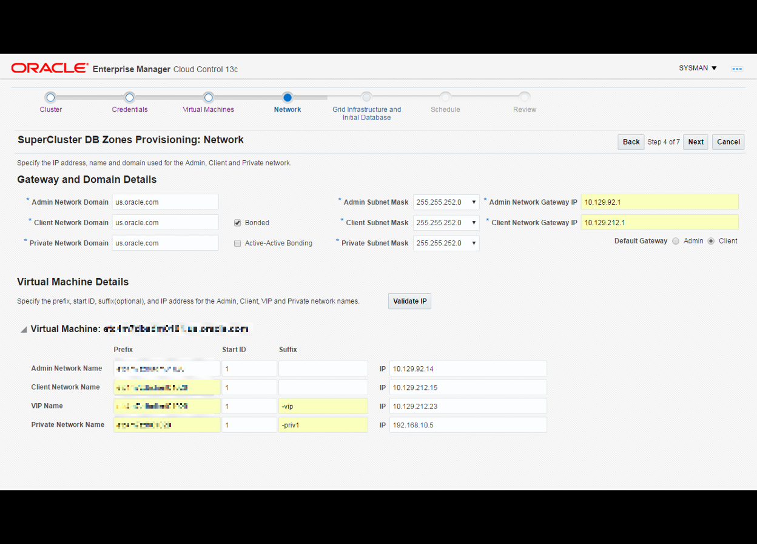757x544 pixels.
Task: Open the Private Subnet Mask dropdown
Action: (446, 243)
